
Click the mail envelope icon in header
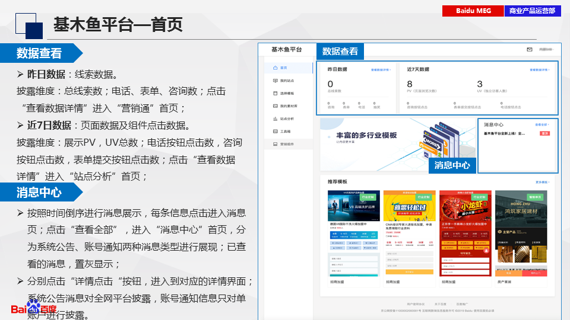(x=530, y=49)
